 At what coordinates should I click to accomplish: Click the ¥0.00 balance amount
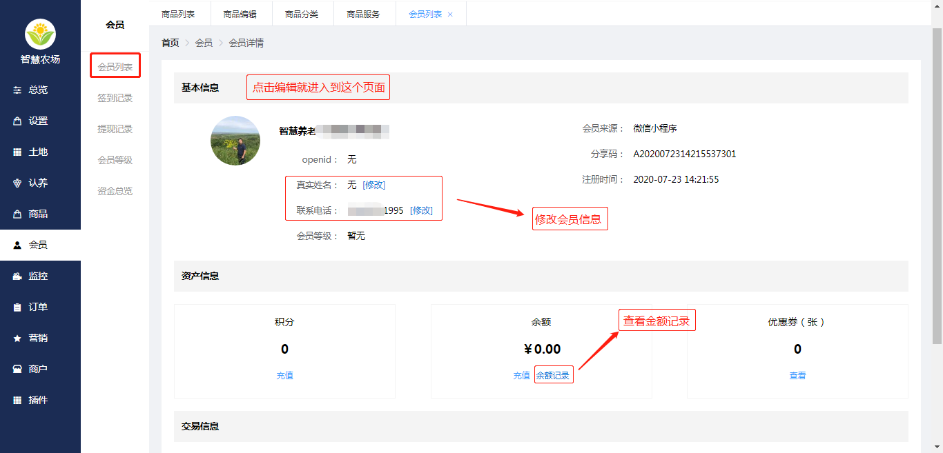(x=542, y=349)
